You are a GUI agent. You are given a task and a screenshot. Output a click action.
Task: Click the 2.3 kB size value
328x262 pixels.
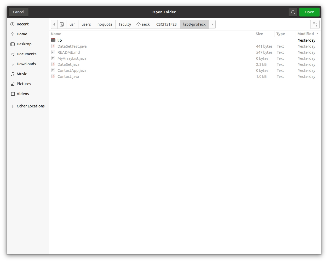(261, 64)
